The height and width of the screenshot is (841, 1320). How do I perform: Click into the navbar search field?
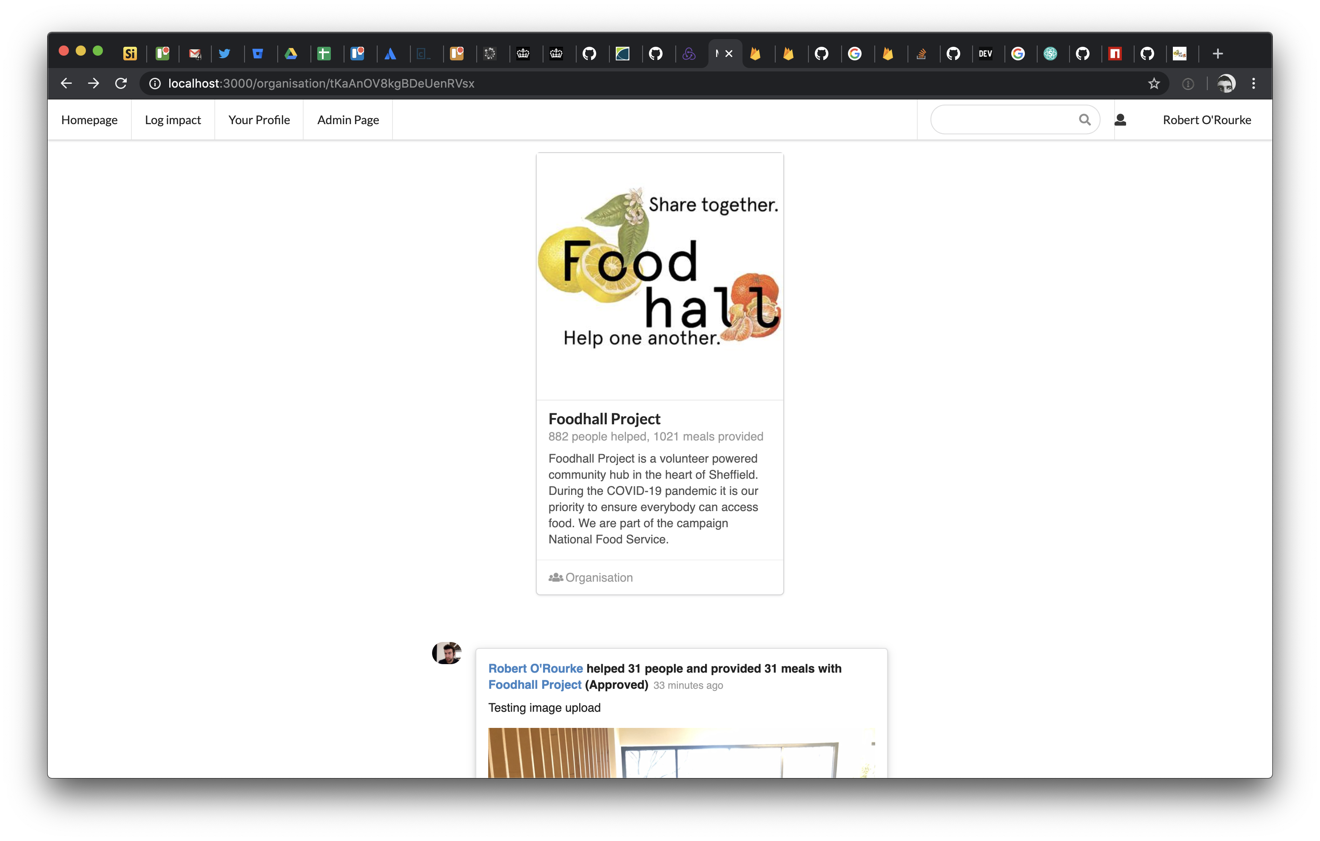[x=1003, y=119]
